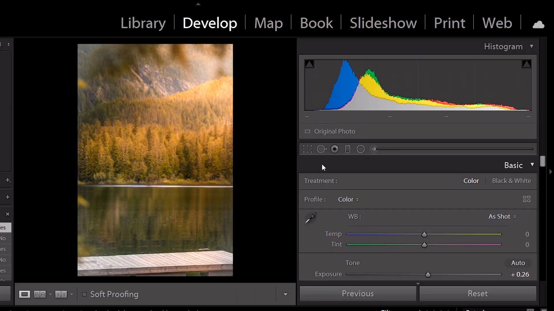Click the histogram clipping warning left

pos(309,63)
